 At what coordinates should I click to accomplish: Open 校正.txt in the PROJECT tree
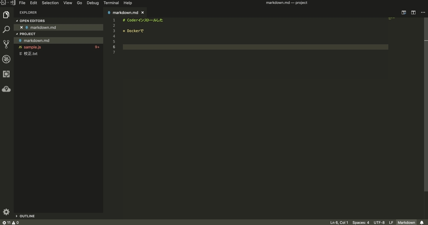point(58,54)
